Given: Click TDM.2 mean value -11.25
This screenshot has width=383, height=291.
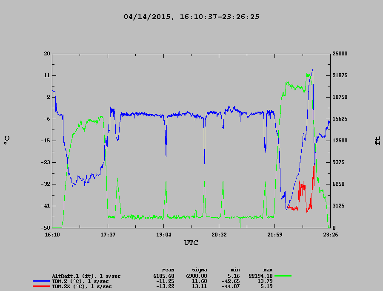Looking at the screenshot, I should (165, 281).
